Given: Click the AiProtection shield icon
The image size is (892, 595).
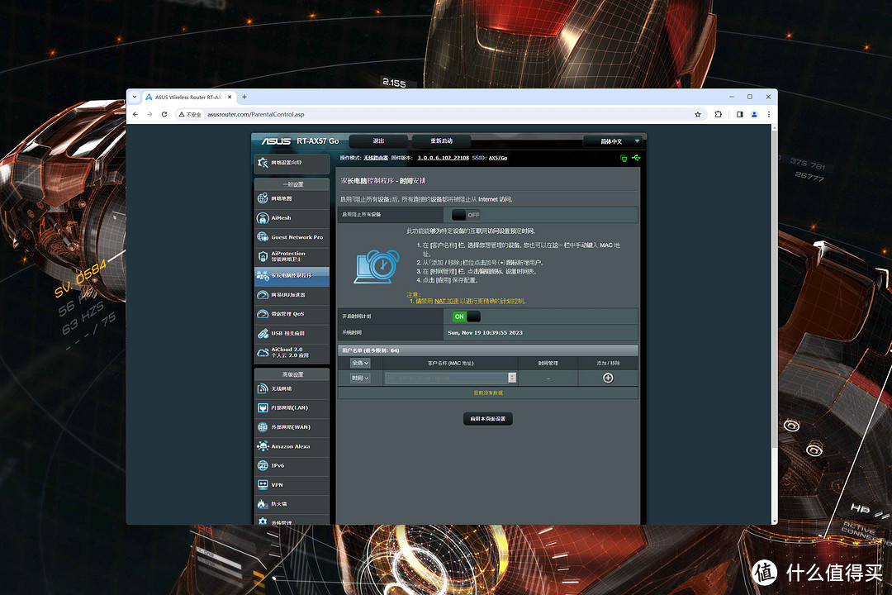Looking at the screenshot, I should click(x=263, y=256).
